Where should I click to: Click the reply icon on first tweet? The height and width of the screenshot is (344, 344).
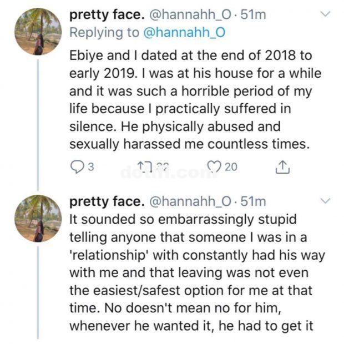click(x=77, y=167)
